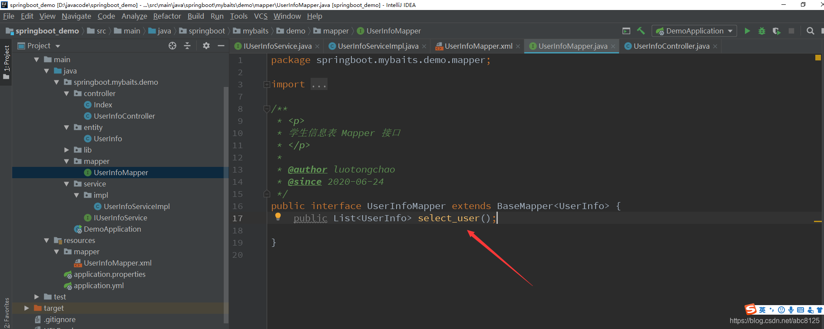Switch to IUserInfoService.java tab
The height and width of the screenshot is (329, 824).
pos(278,46)
